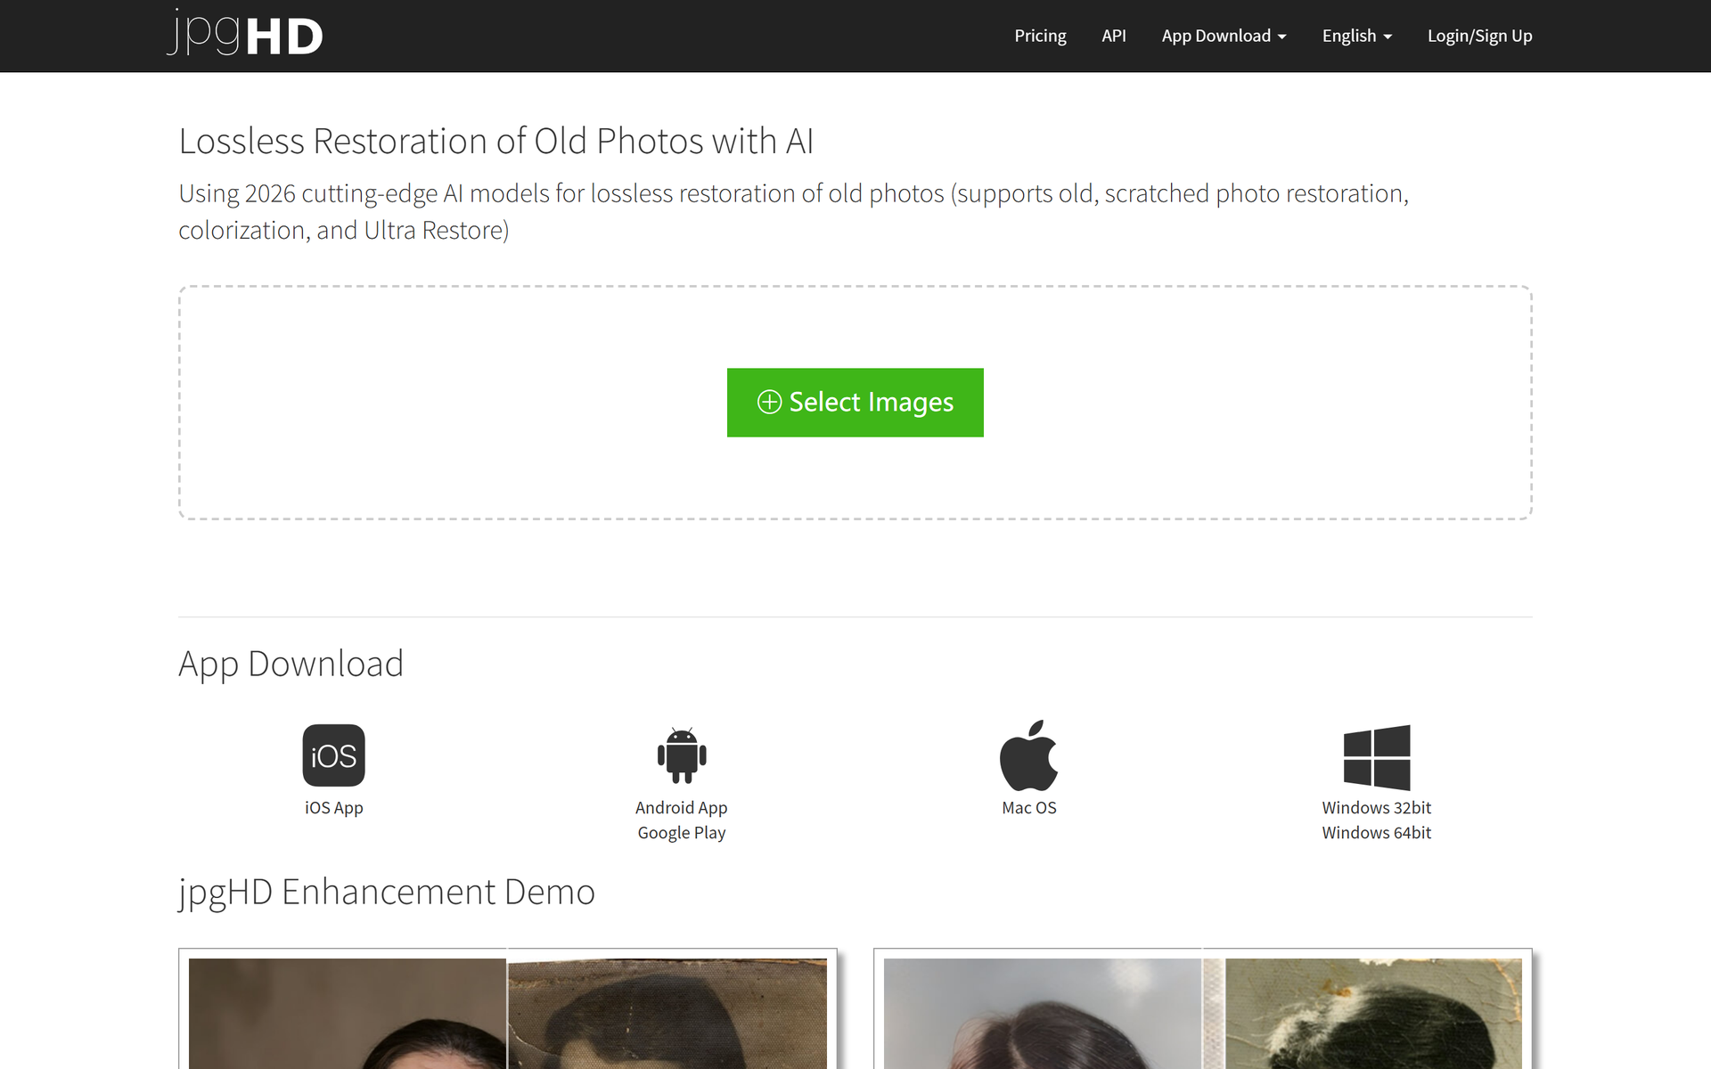The image size is (1711, 1069).
Task: Click the "Lossless Restoration of Old Photos with AI" heading
Action: tap(496, 141)
